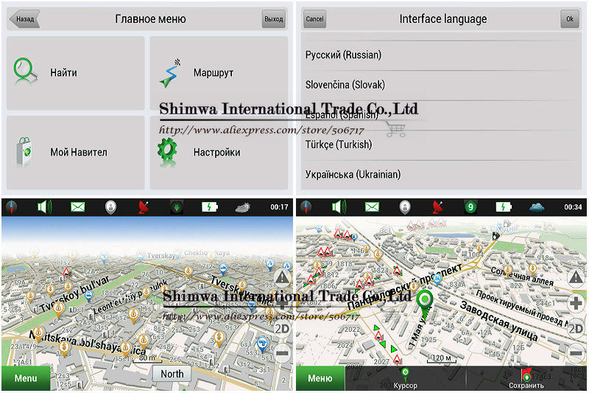Open messages envelope on the 00:34 map
The height and width of the screenshot is (393, 589).
click(372, 207)
